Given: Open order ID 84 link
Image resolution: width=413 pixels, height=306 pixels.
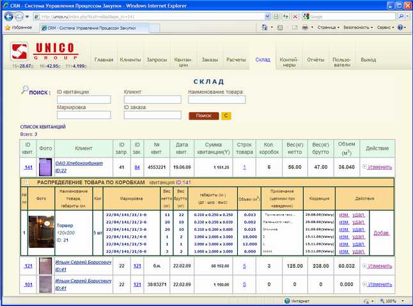Looking at the screenshot, I should coord(137,167).
